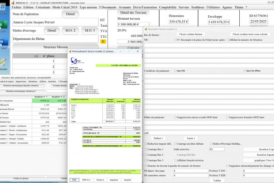Tick the Centrage Bas 2 checkbox

pyautogui.click(x=146, y=155)
